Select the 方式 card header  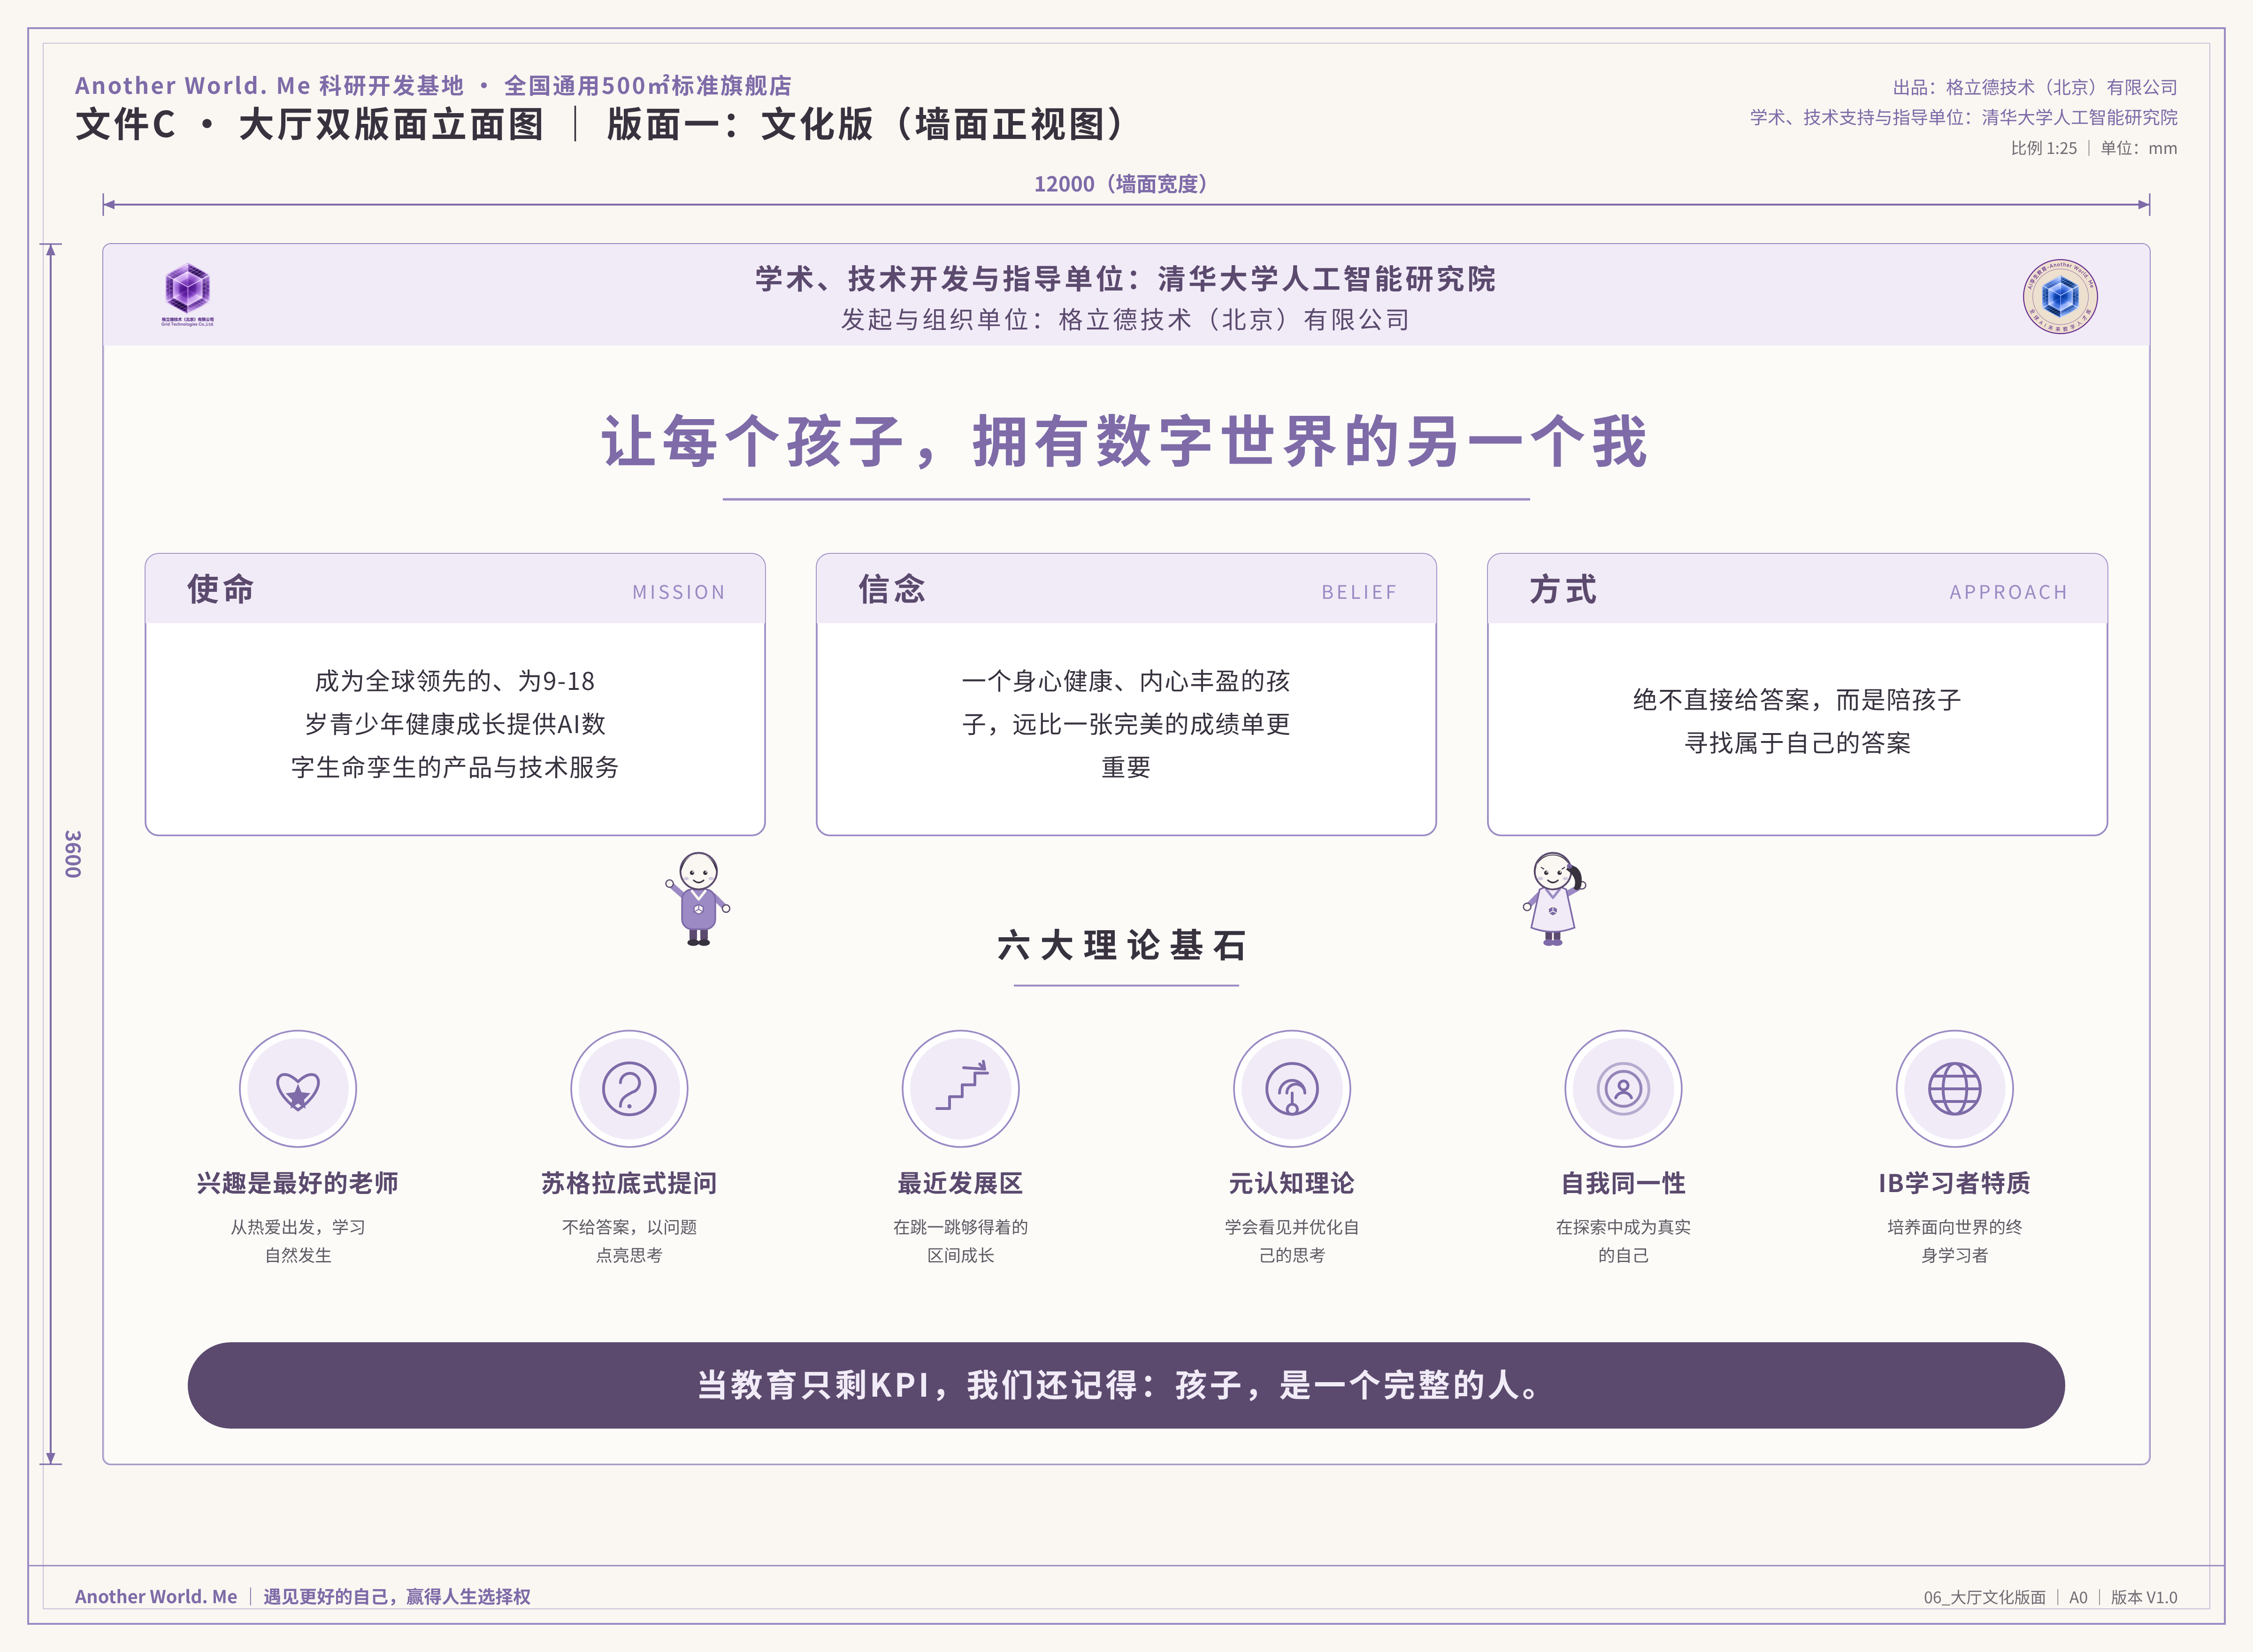click(x=1797, y=589)
